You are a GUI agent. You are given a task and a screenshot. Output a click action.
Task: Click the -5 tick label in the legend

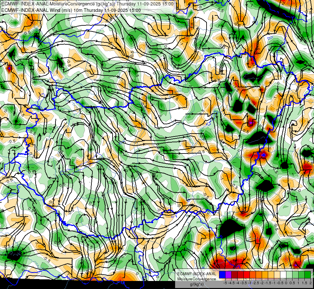coord(225,283)
